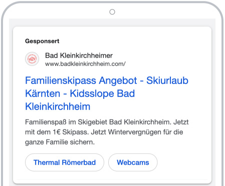Image resolution: width=225 pixels, height=186 pixels.
Task: Click 'mit dem' starting second description line
Action: [x=38, y=132]
